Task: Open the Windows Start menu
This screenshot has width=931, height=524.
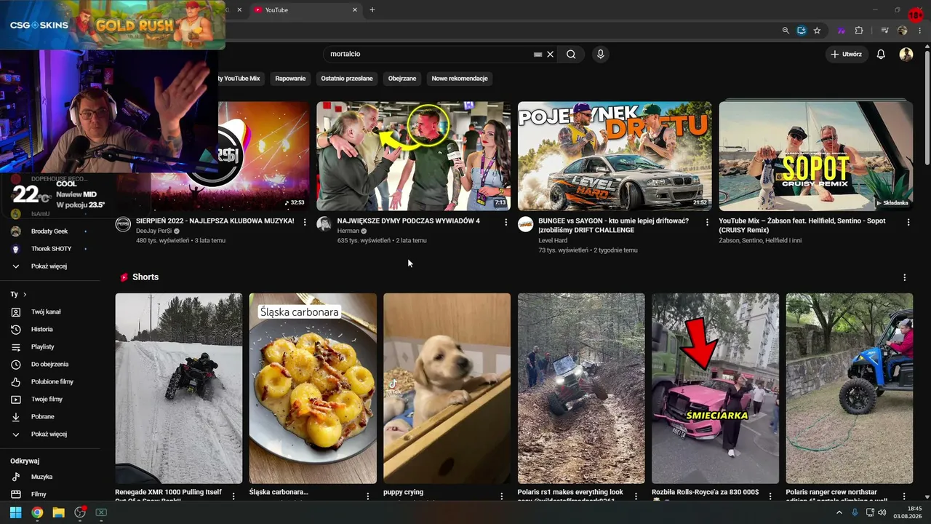Action: point(15,512)
